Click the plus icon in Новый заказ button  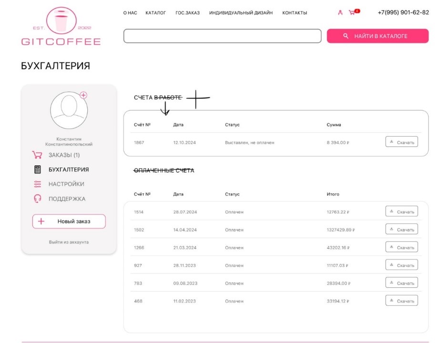click(x=41, y=221)
